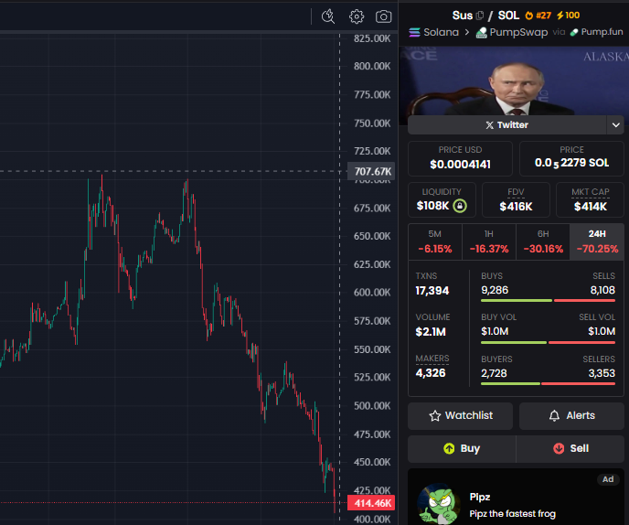Click the SOL pair symbol text
Screen dimensions: 629x525
pyautogui.click(x=508, y=16)
